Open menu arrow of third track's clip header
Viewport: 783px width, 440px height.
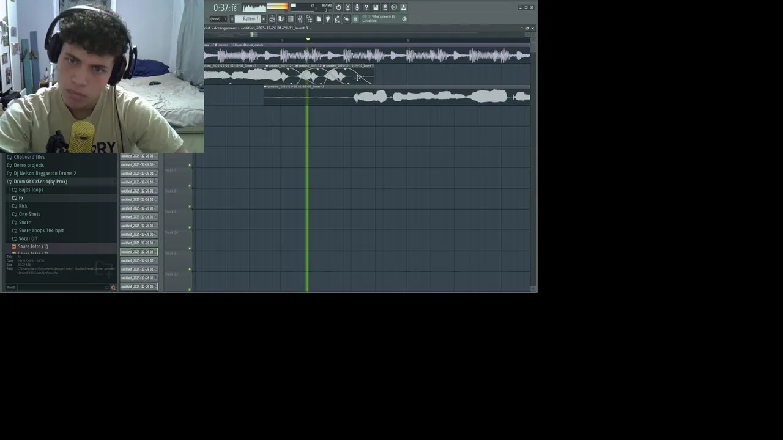click(265, 87)
